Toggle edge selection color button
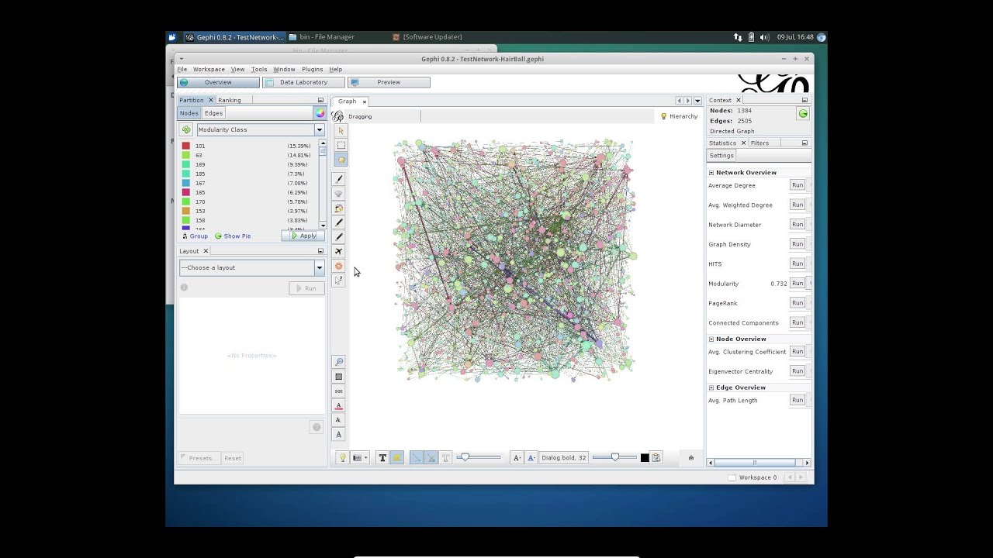 click(x=431, y=458)
